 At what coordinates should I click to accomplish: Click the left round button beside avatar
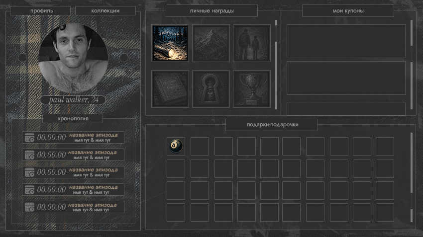pyautogui.click(x=22, y=57)
